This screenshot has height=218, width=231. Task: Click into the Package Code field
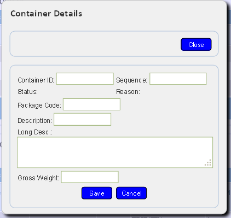click(91, 104)
